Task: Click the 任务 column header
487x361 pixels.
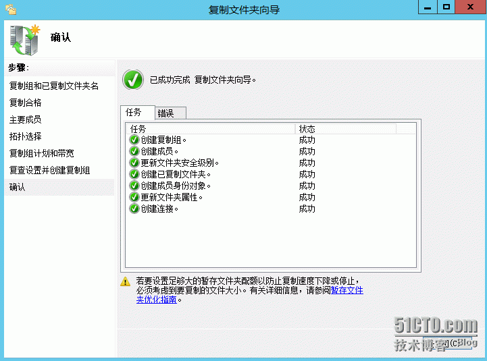Action: 210,129
